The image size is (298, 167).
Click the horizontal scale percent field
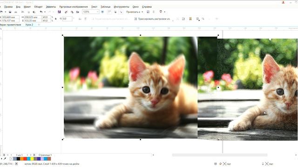[x=46, y=17]
